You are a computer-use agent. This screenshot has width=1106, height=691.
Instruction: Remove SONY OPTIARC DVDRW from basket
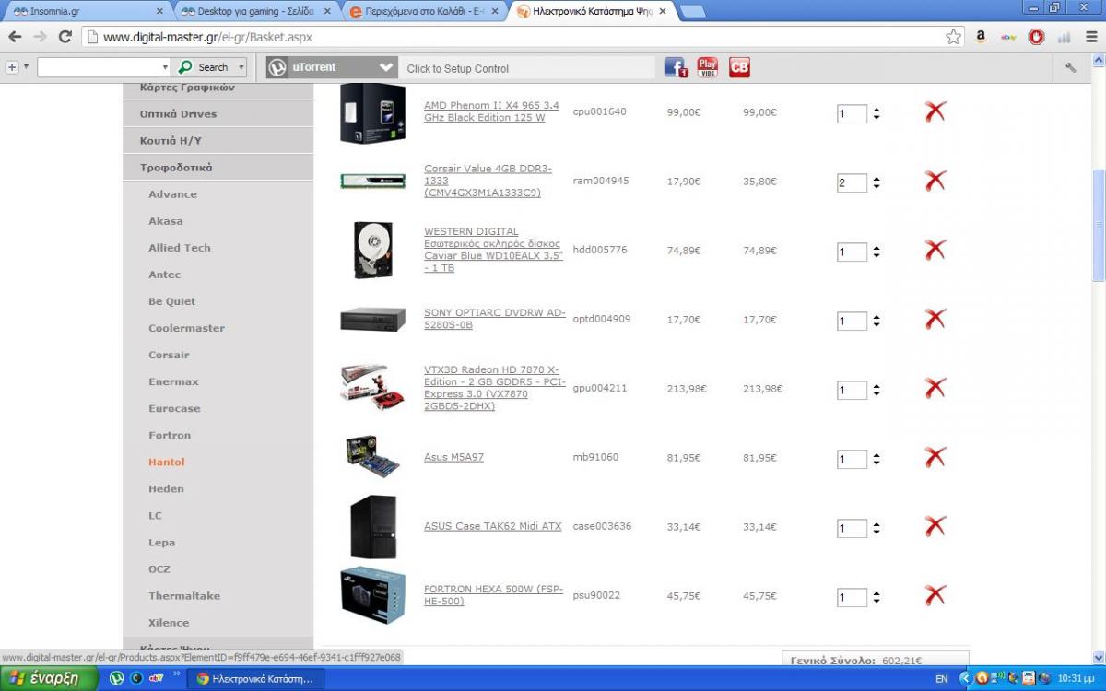coord(935,320)
